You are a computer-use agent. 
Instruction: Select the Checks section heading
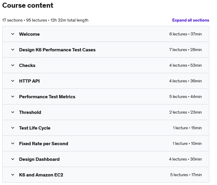(27, 65)
